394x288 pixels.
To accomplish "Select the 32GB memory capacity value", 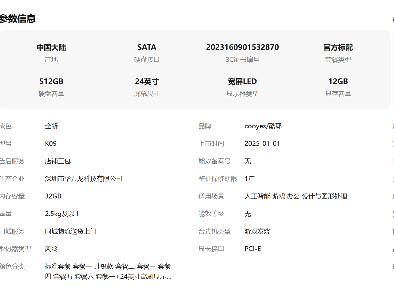I will pos(53,196).
